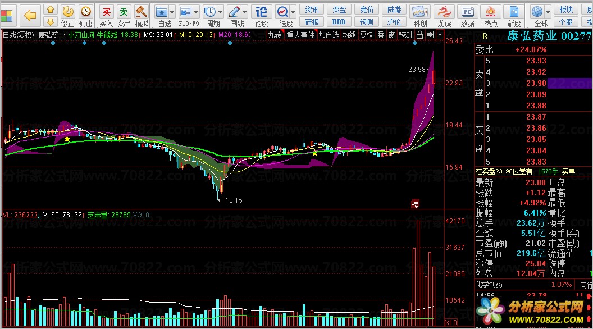593x329 pixels.
Task: Open the 新股 IPO icon
Action: 514,12
